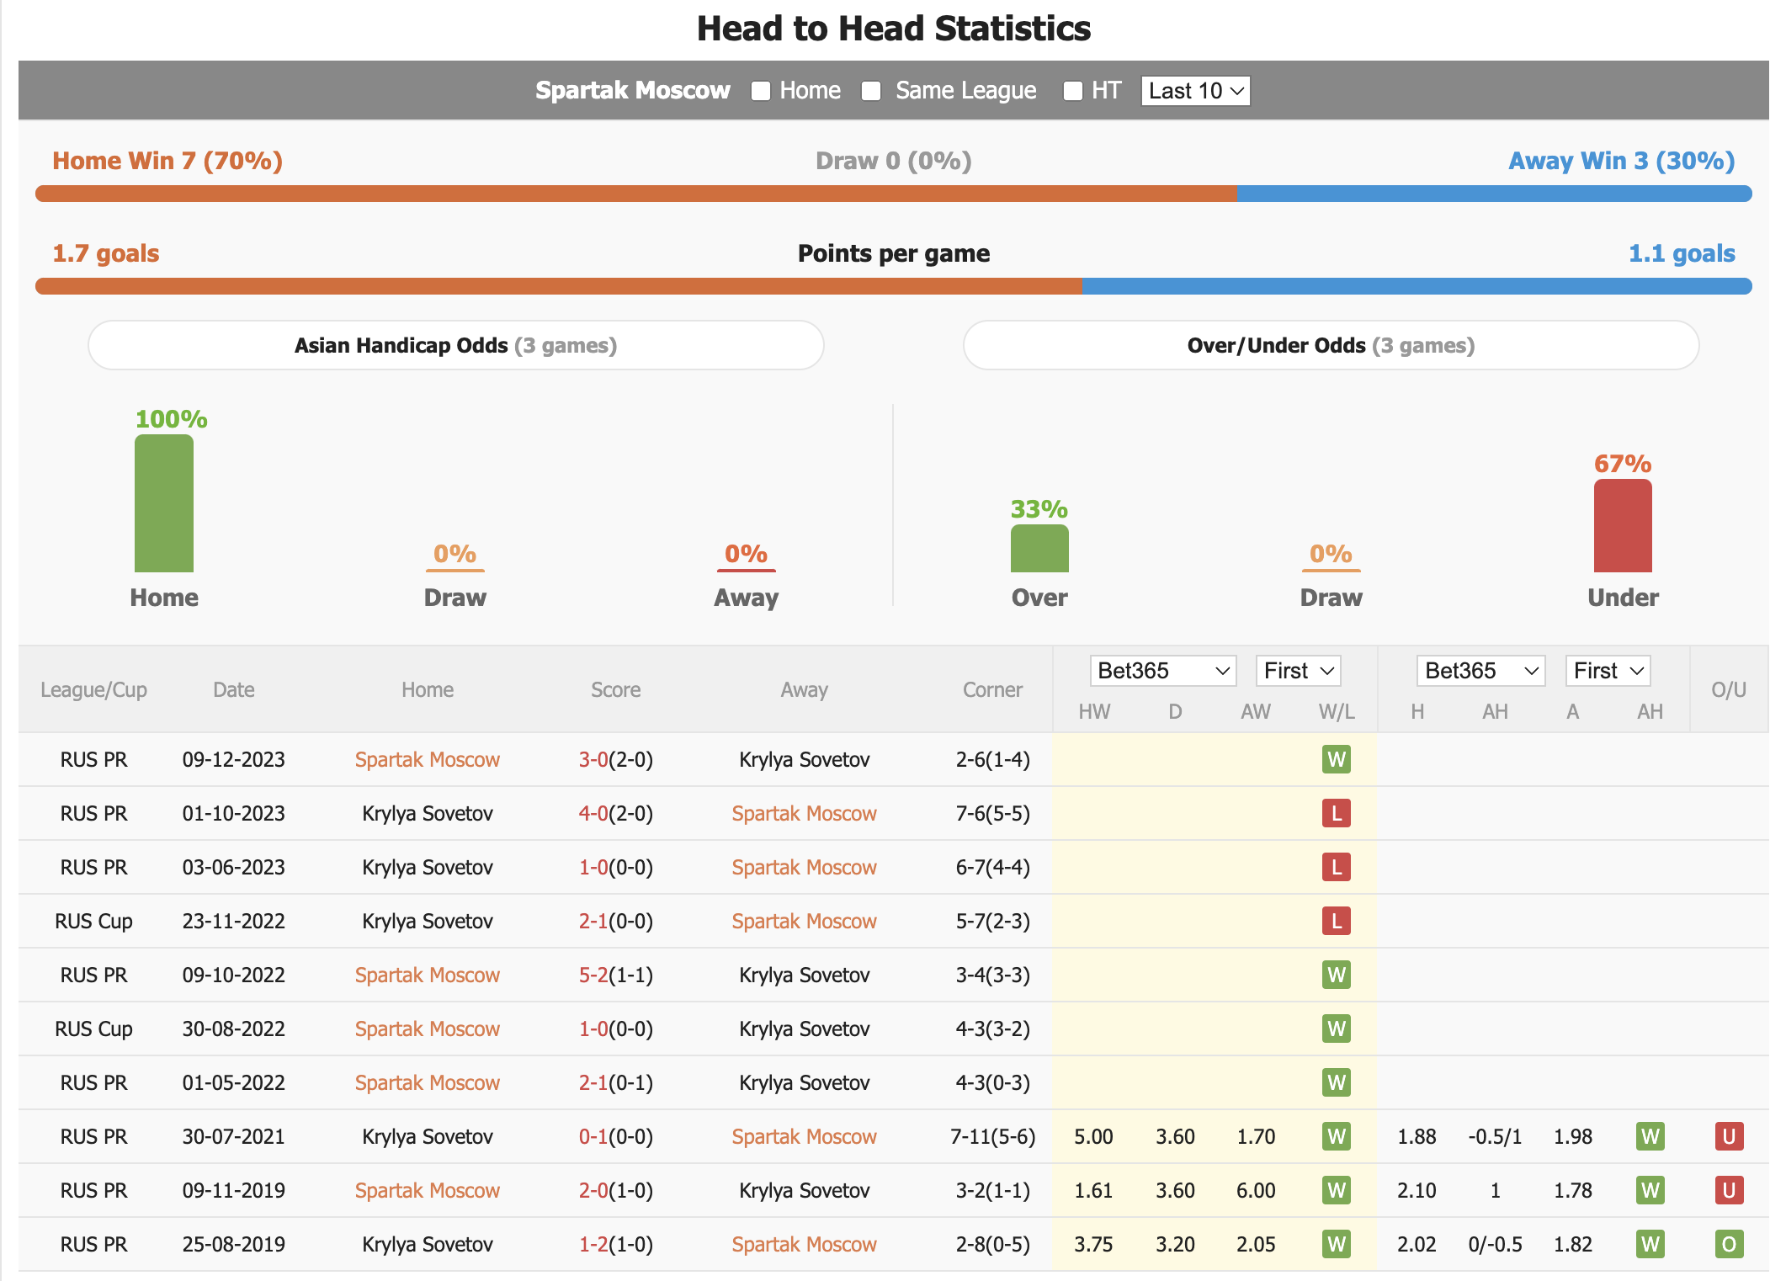The height and width of the screenshot is (1281, 1786).
Task: Click the handicap W badge for 25-08-2019
Action: [1650, 1244]
